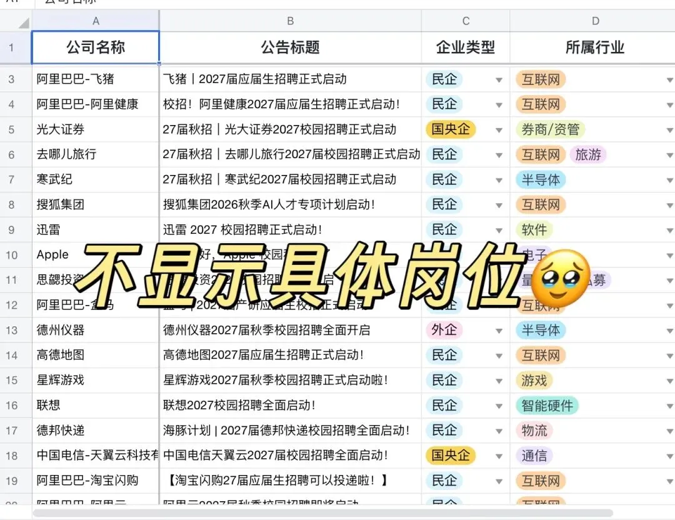675x520 pixels.
Task: Open enterprise type dropdown for 星辉游戏
Action: [499, 381]
